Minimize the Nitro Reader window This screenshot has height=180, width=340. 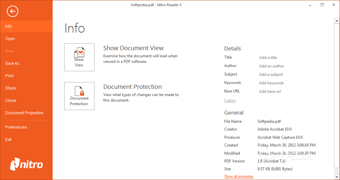[310, 5]
